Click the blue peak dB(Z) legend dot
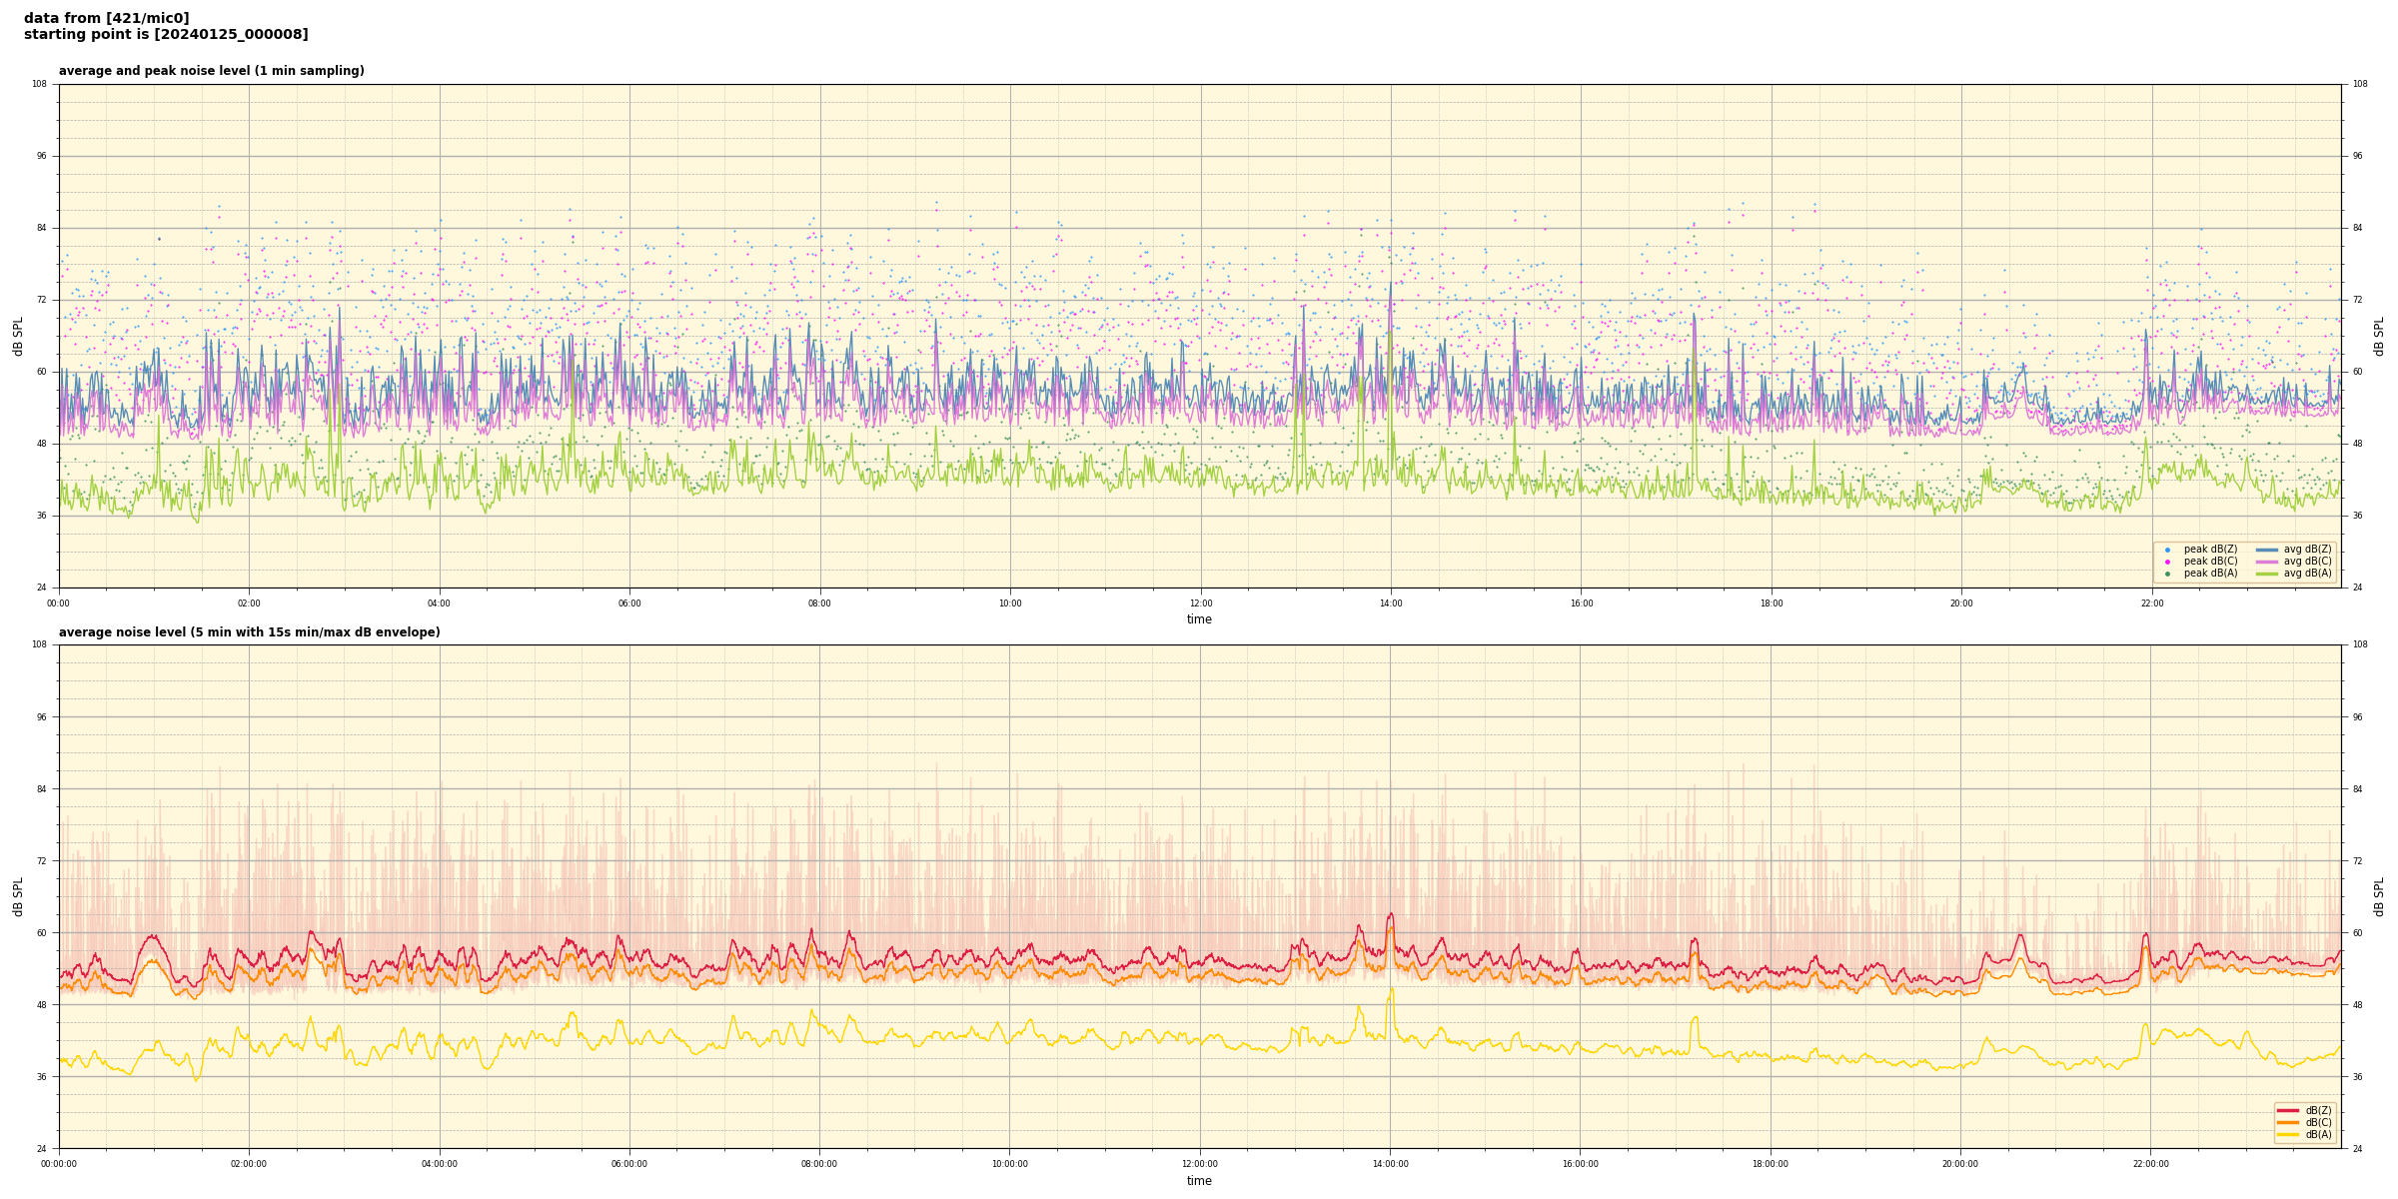Image resolution: width=2398 pixels, height=1199 pixels. 2167,550
